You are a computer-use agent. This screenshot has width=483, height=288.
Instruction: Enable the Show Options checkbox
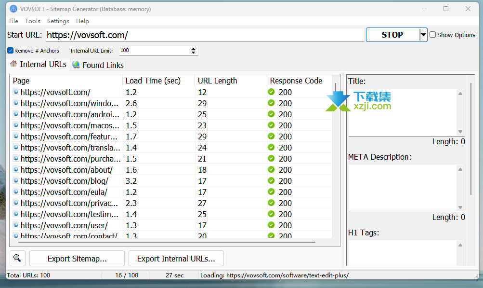(433, 35)
